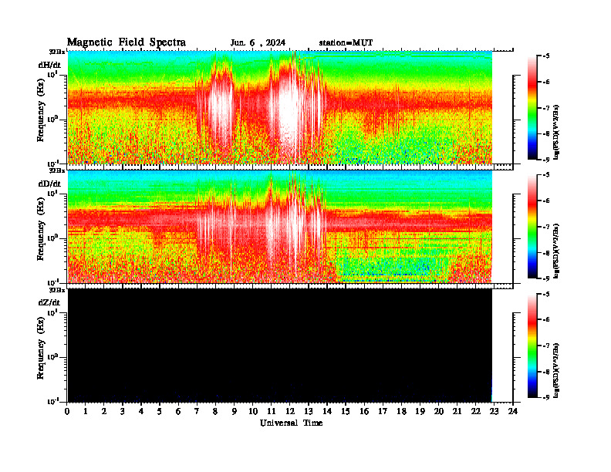Click hour tick label "14" on the time axis
The width and height of the screenshot is (611, 472).
327,412
